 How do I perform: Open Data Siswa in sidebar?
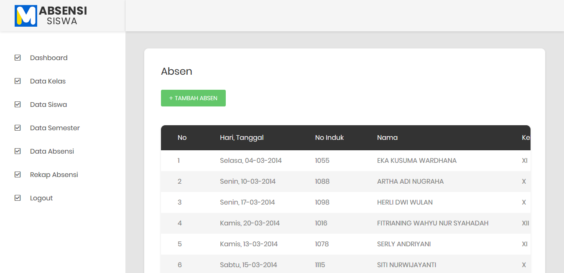coord(48,104)
